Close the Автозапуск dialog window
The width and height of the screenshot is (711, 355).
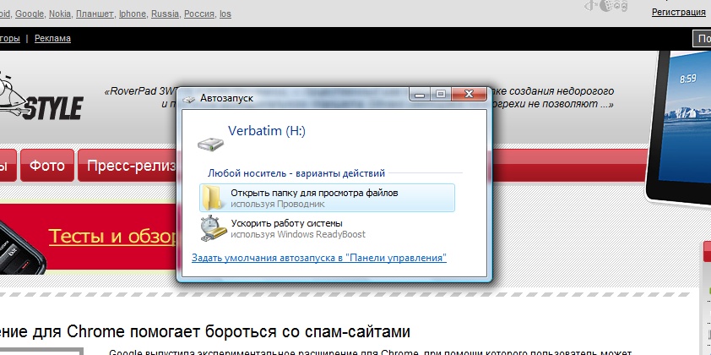click(469, 94)
